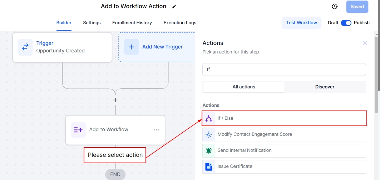Click the action search input field
This screenshot has width=380, height=180.
point(284,70)
